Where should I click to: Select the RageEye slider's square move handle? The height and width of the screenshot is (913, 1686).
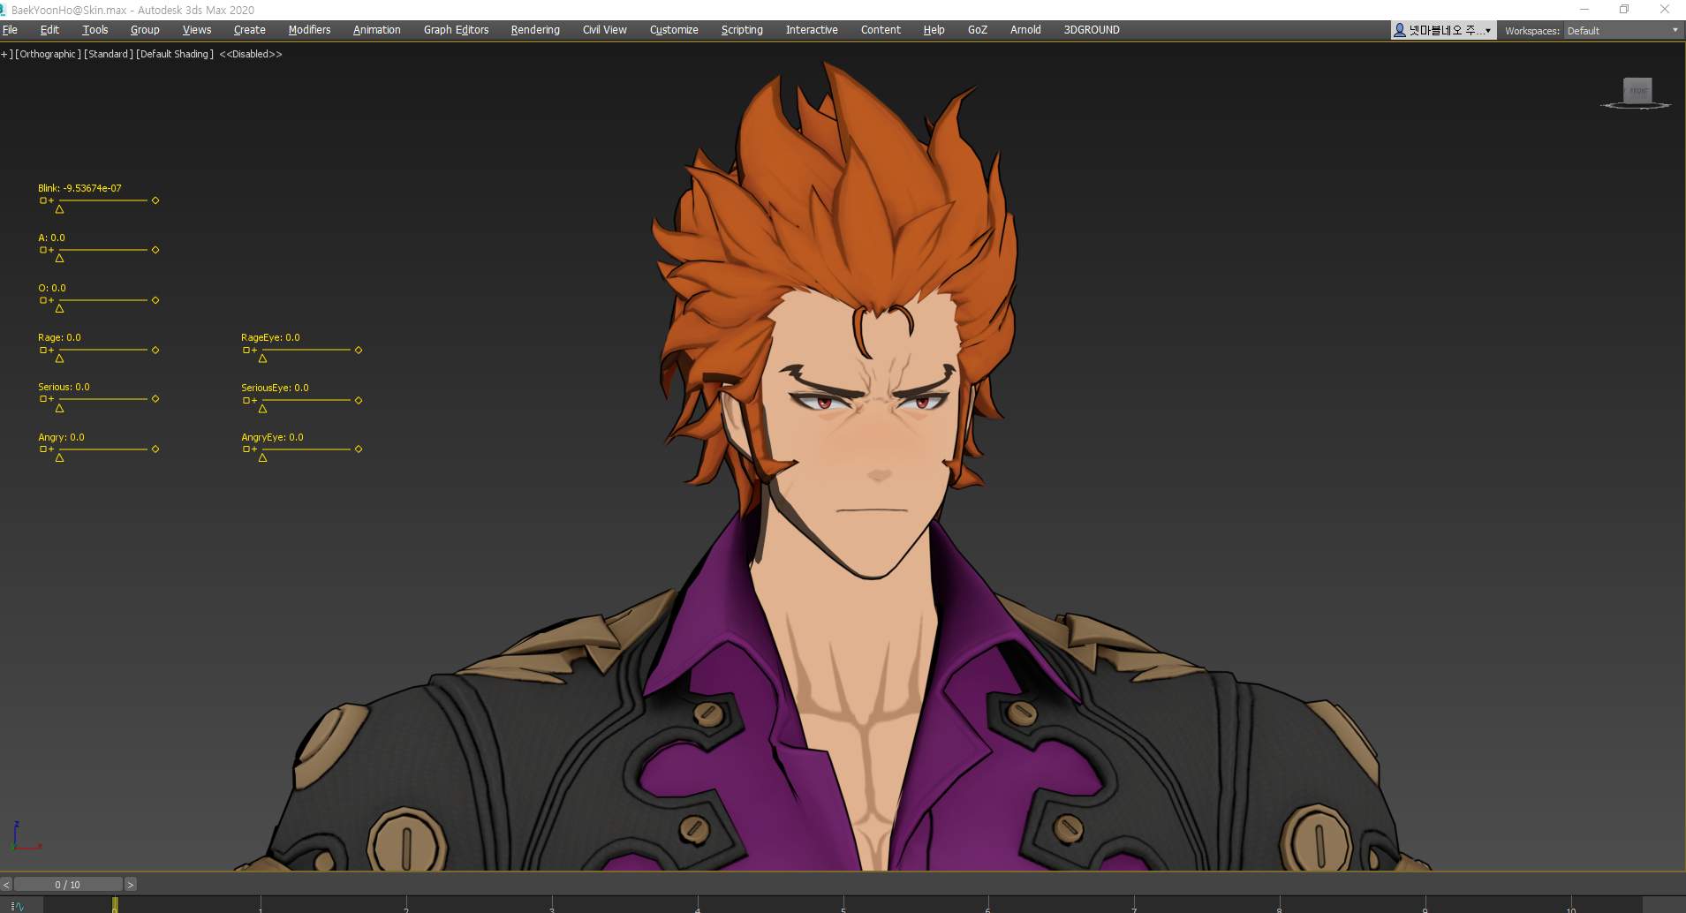tap(246, 351)
